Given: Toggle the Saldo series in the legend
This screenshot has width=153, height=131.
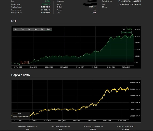Looking at the screenshot, I should [17, 114].
